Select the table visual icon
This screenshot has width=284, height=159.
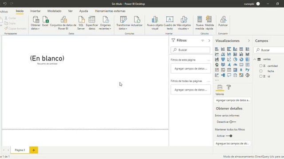[229, 70]
